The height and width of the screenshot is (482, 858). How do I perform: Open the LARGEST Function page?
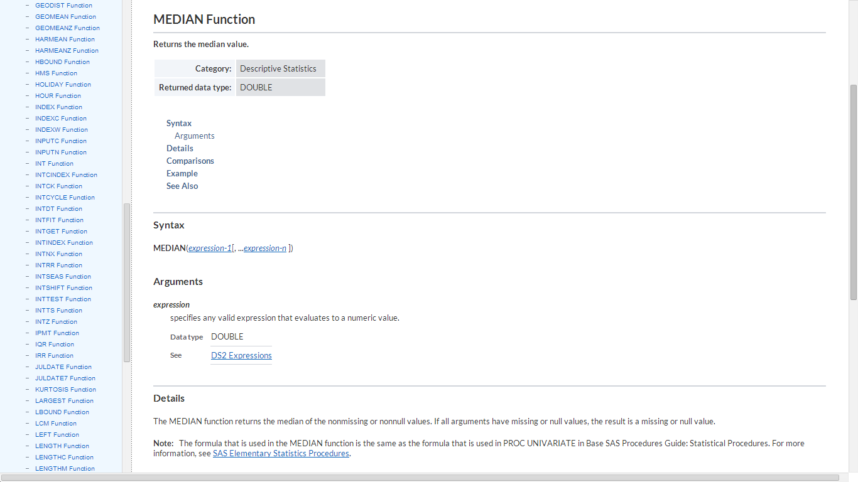pos(64,401)
